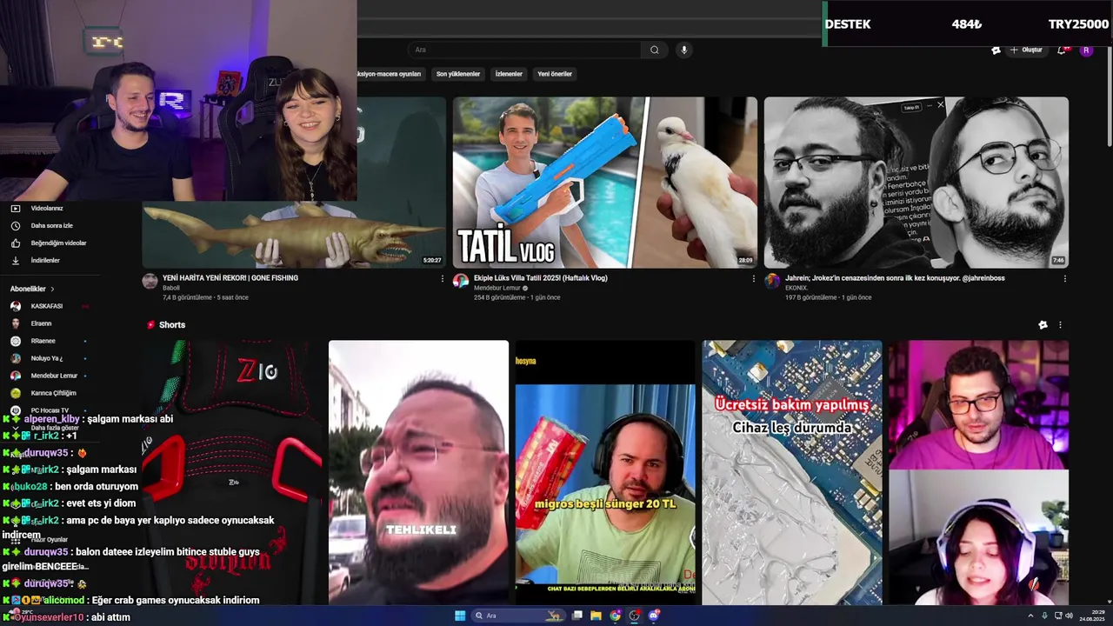Click the close X on Jahrein thumbnail overlay

[x=940, y=105]
